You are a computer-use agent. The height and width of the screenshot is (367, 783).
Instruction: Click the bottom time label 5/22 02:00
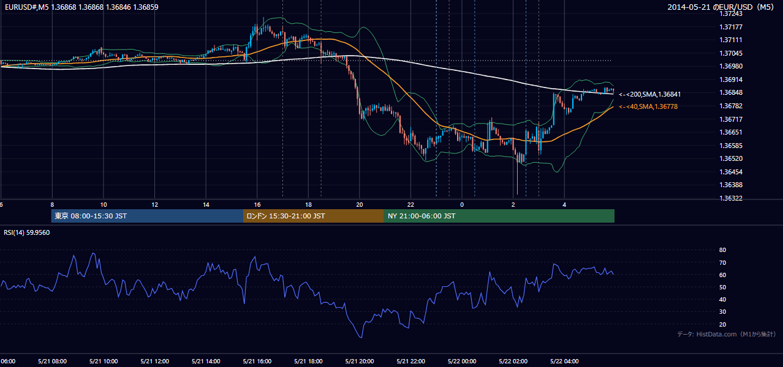tap(513, 361)
